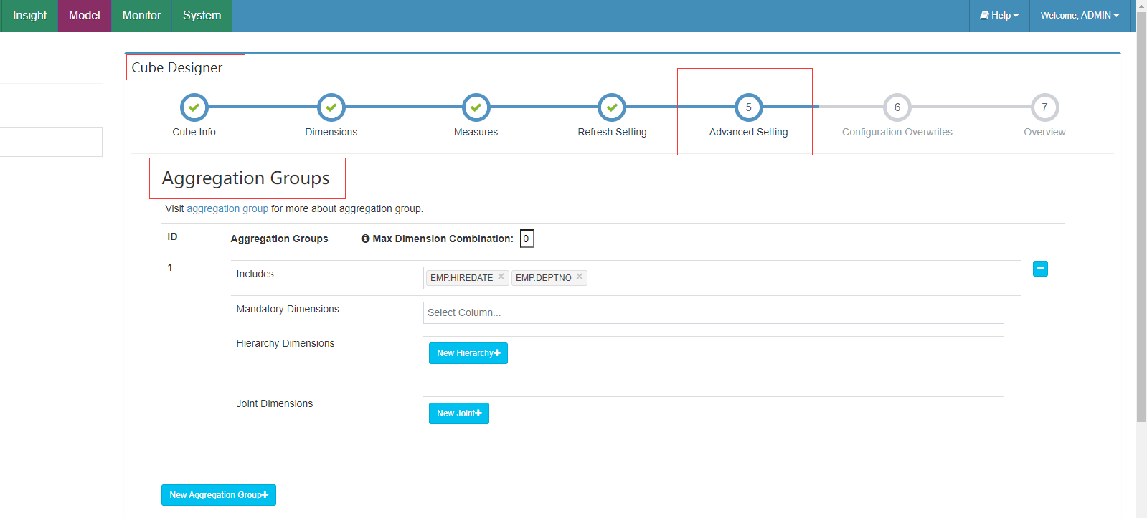1147x518 pixels.
Task: Remove EMP.HIREDATE from Includes
Action: pos(501,277)
